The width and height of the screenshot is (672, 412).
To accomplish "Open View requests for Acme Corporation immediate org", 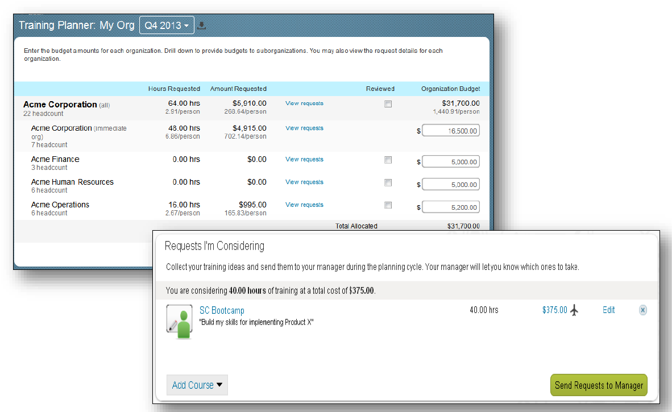I will [304, 128].
